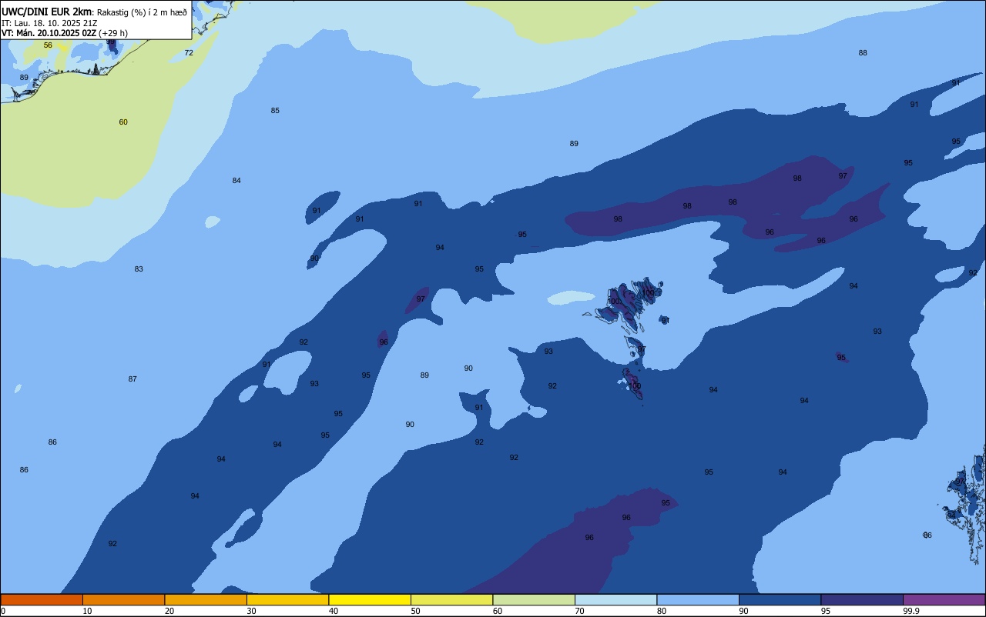Click the 0–10 dark orange legend swatch

(42, 599)
